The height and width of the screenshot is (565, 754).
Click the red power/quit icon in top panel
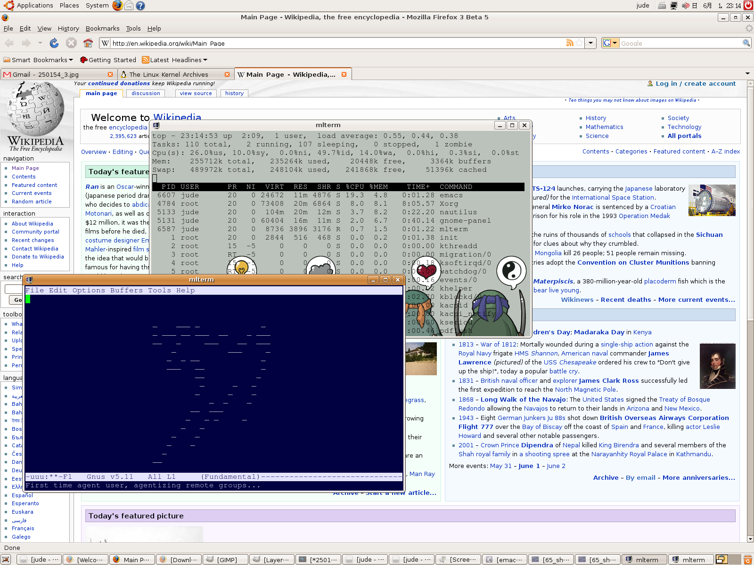pyautogui.click(x=748, y=6)
